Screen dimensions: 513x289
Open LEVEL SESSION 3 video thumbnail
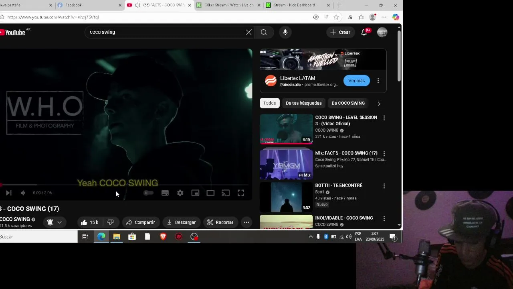pyautogui.click(x=286, y=129)
